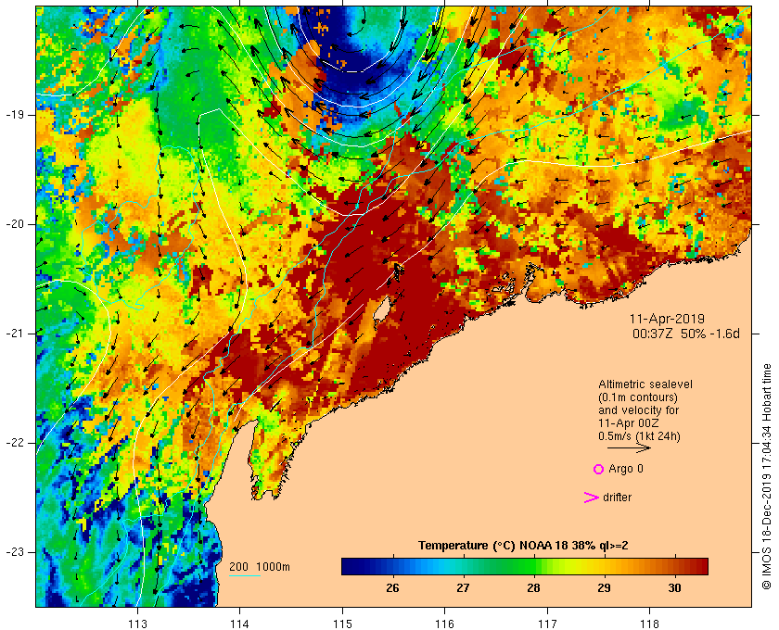The height and width of the screenshot is (630, 779).
Task: Click the '(0.1m contours)' legend line
Action: click(638, 397)
